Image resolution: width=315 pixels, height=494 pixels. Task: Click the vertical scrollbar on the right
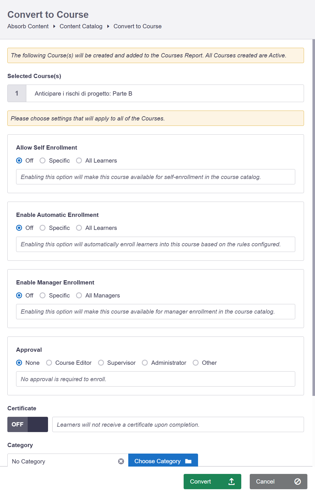tap(313, 218)
